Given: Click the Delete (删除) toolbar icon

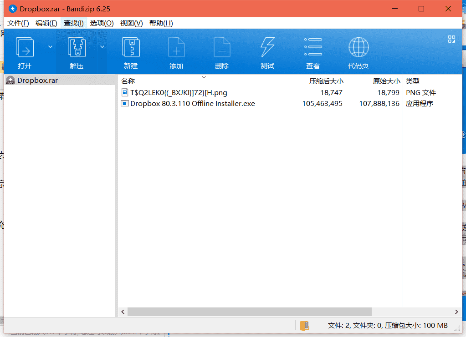Looking at the screenshot, I should pyautogui.click(x=222, y=47).
